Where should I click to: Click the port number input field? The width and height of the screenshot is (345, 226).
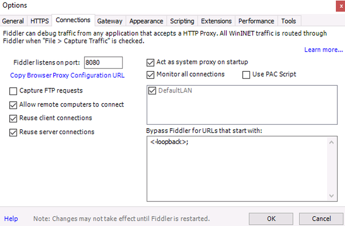pos(103,62)
